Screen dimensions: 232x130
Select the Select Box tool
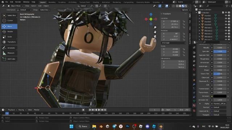point(9,15)
